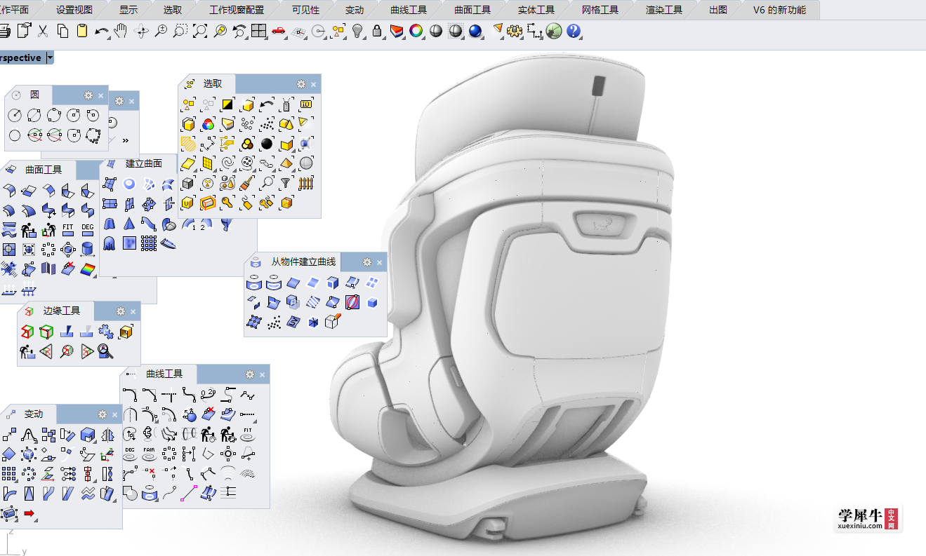The height and width of the screenshot is (556, 926).
Task: Toggle the construction plane grid icon
Action: pyautogui.click(x=299, y=32)
